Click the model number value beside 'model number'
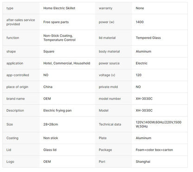Screen dimensions: 193x172 tap(144, 99)
